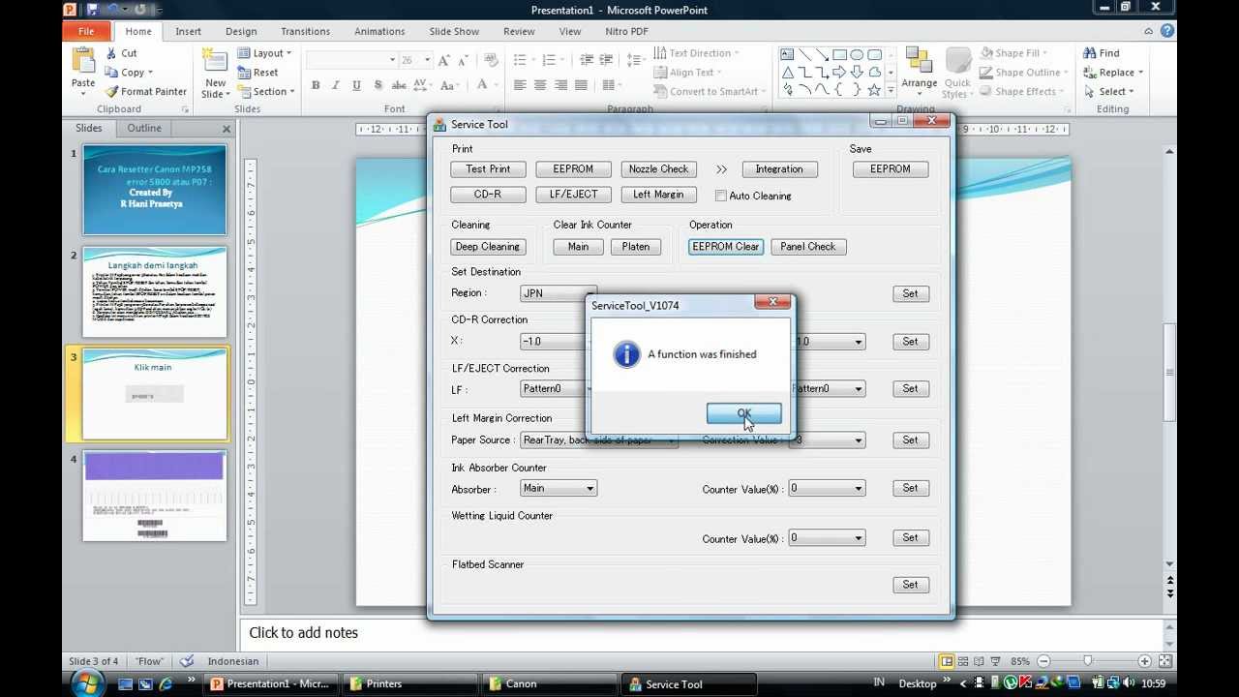This screenshot has width=1239, height=697.
Task: Open the File tab in PowerPoint
Action: click(x=86, y=31)
